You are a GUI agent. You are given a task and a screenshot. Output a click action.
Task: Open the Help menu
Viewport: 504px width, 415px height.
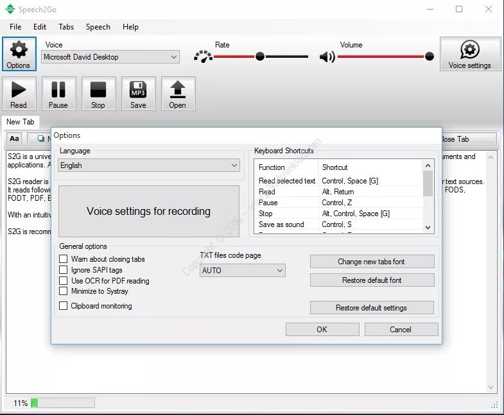(130, 27)
